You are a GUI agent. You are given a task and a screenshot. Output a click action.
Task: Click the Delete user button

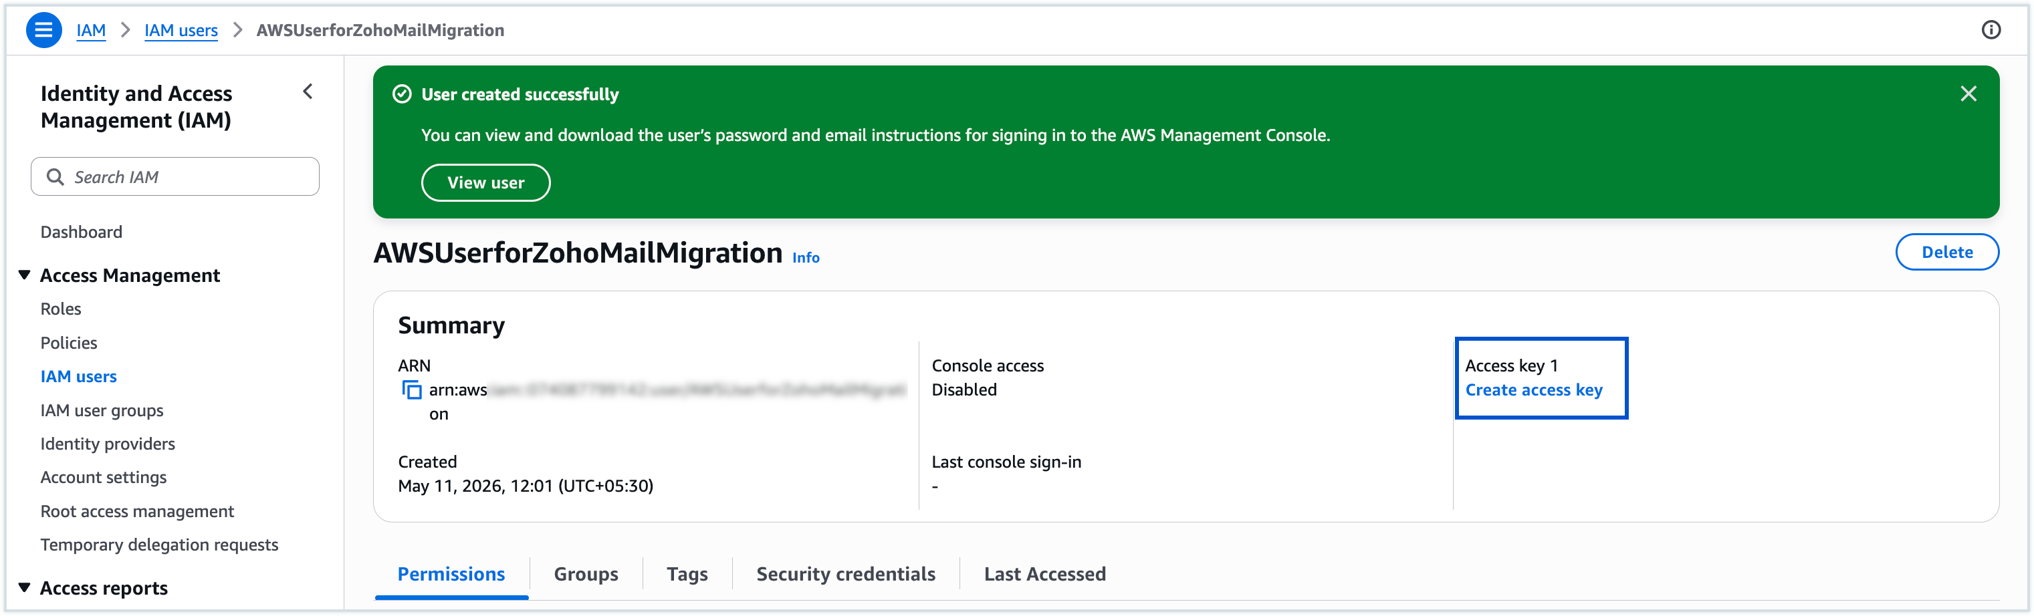[x=1946, y=252]
